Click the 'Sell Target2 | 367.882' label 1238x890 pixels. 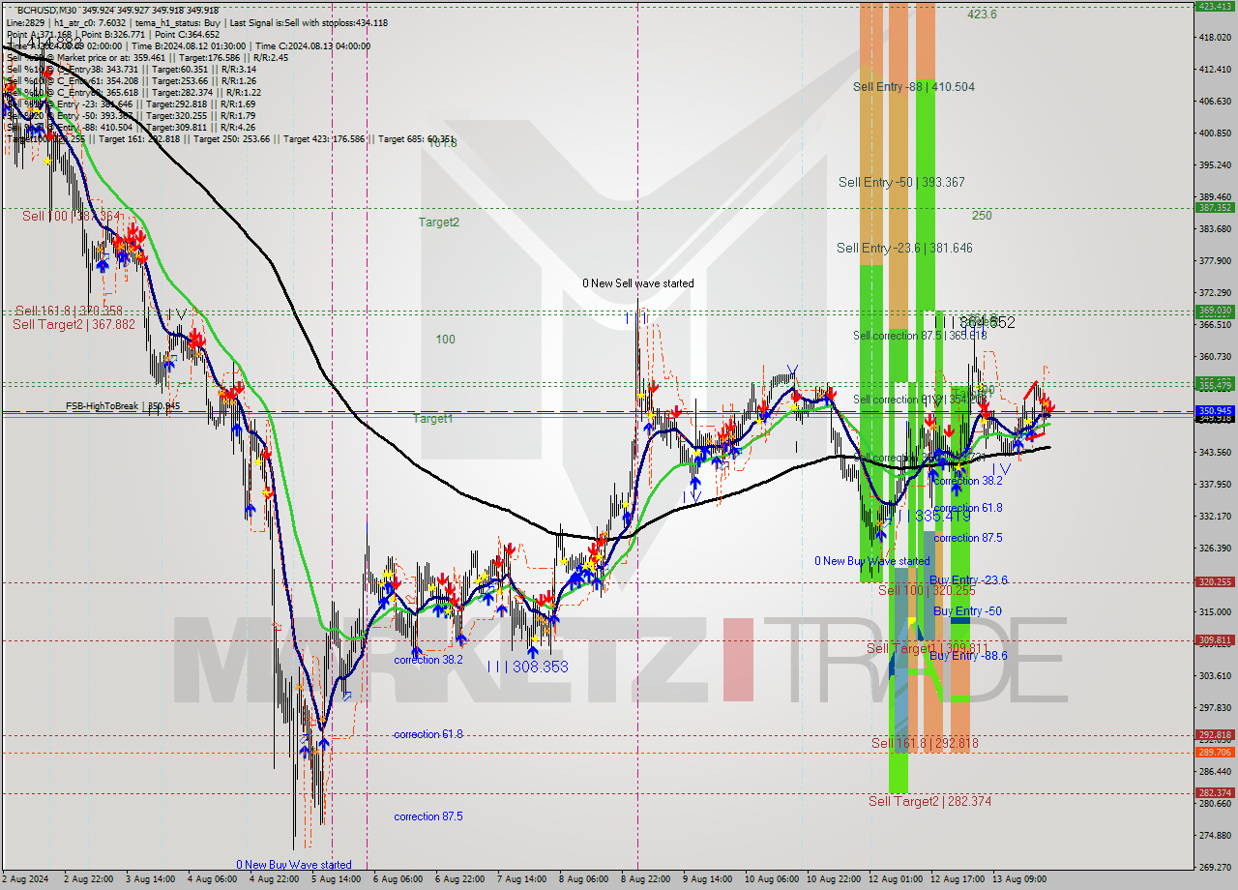(74, 325)
